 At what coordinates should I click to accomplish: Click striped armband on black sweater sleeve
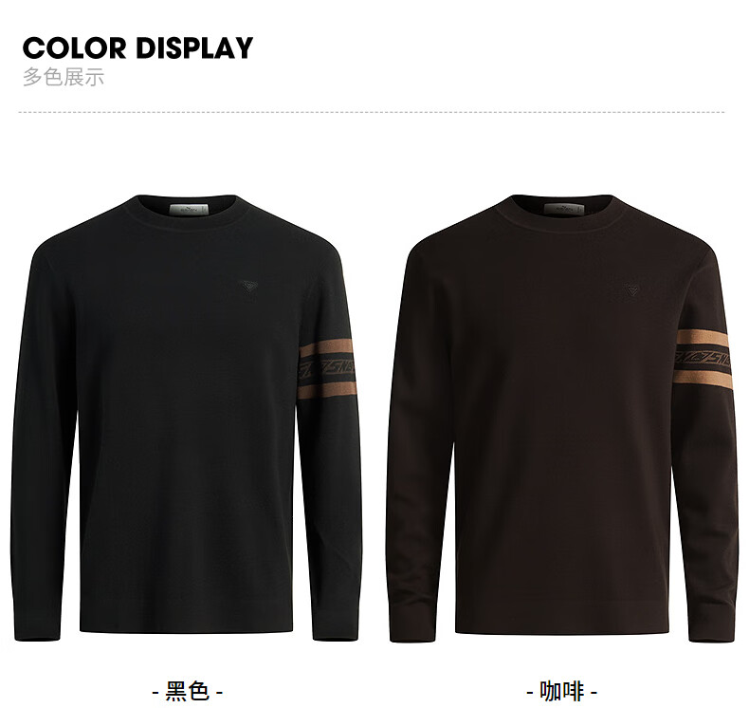(x=328, y=370)
